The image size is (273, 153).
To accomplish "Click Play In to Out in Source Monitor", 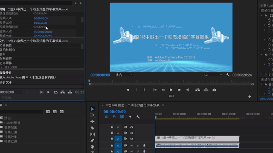I will click(41, 92).
